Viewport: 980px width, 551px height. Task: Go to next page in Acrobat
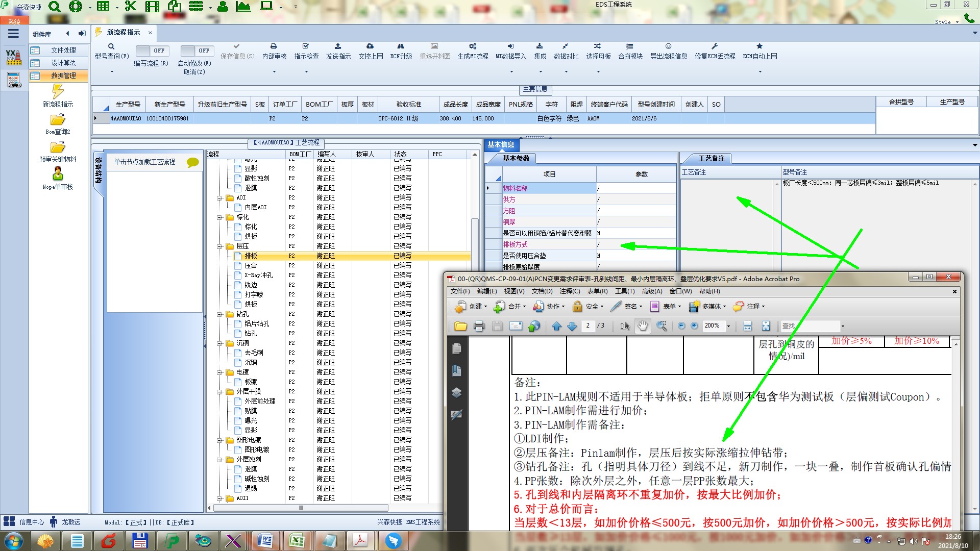pyautogui.click(x=572, y=326)
